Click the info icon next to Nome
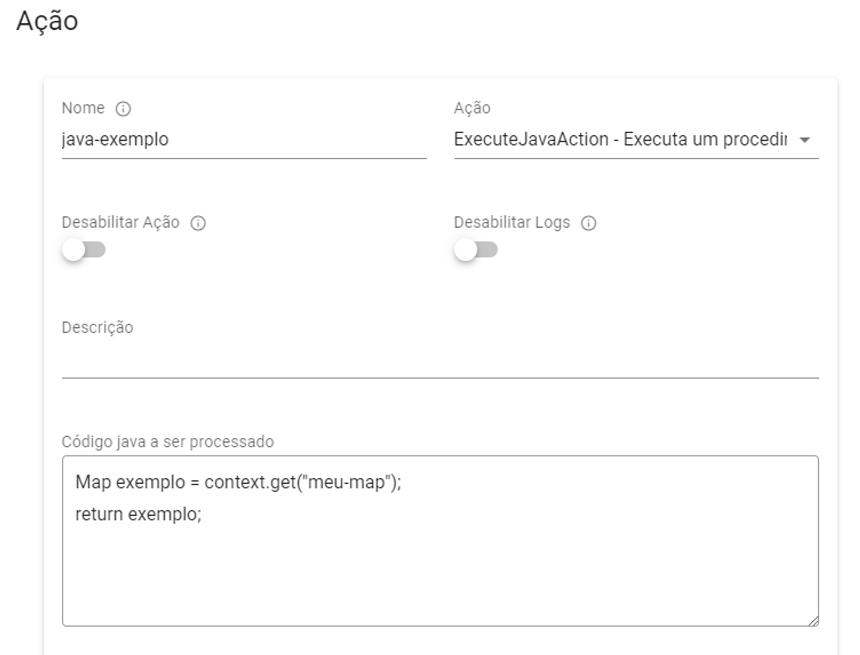This screenshot has height=655, width=860. click(x=123, y=109)
